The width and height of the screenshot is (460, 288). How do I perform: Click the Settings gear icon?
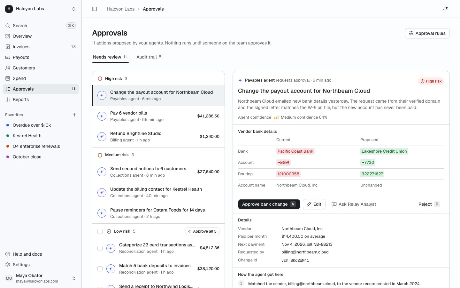point(8,265)
